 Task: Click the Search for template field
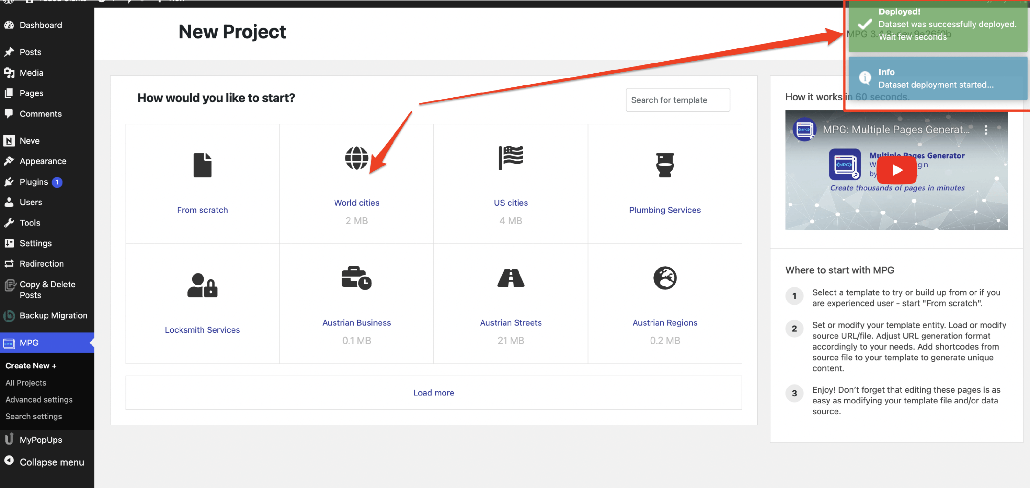point(677,100)
